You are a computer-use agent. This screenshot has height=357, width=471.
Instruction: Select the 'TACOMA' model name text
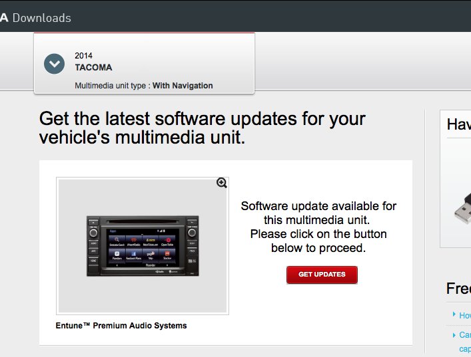click(93, 67)
